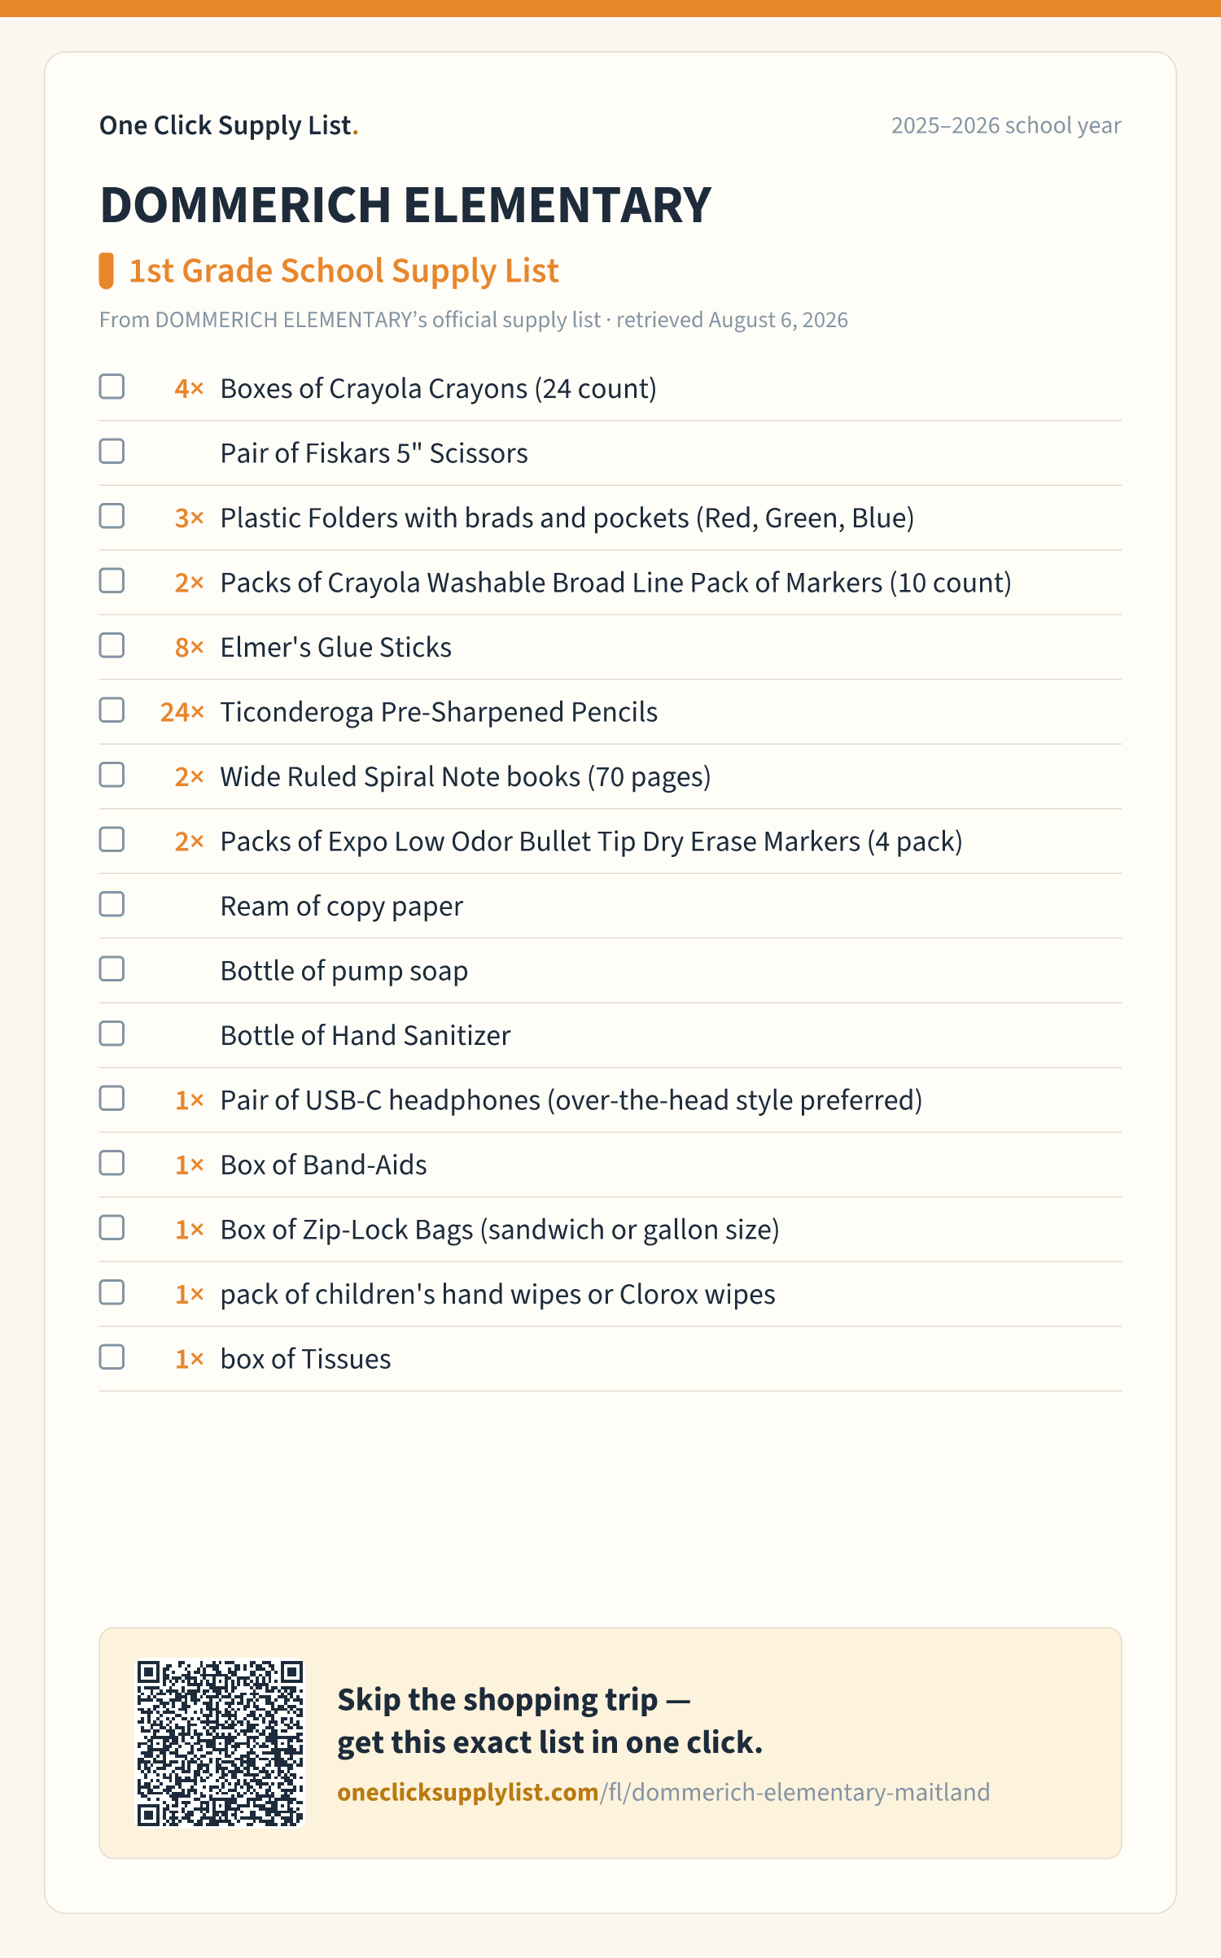Toggle the Elmer's Glue Sticks checkbox
The width and height of the screenshot is (1221, 1958).
coord(112,645)
